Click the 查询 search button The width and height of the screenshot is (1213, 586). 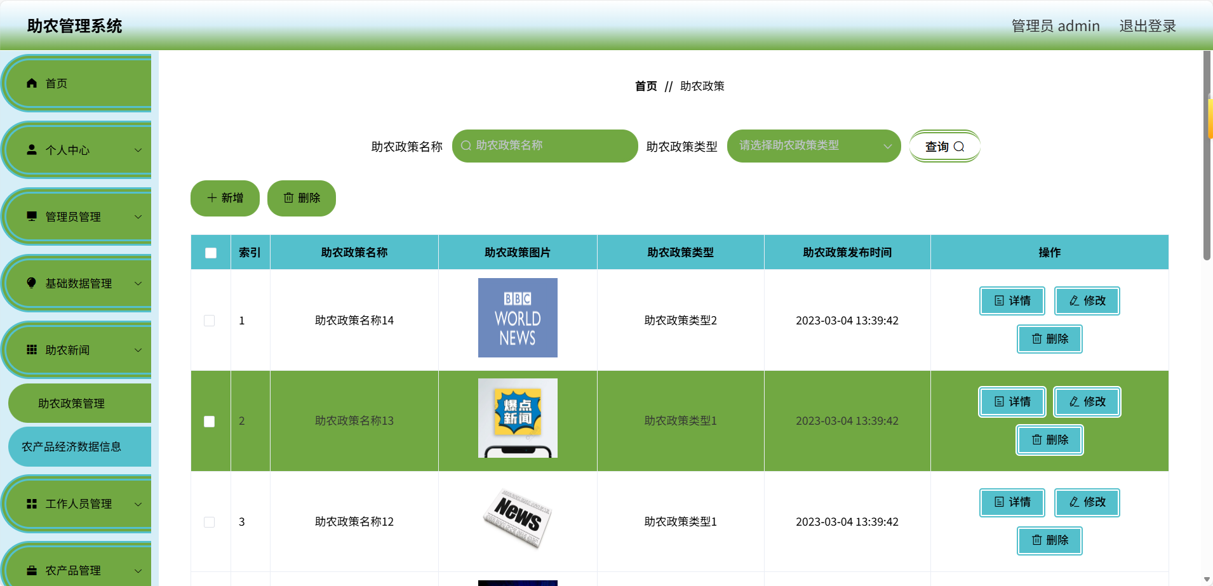pyautogui.click(x=944, y=146)
